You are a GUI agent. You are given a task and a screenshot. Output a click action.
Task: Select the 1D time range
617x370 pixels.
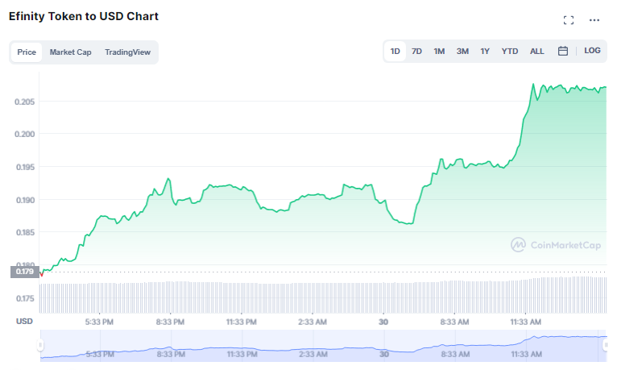(395, 51)
